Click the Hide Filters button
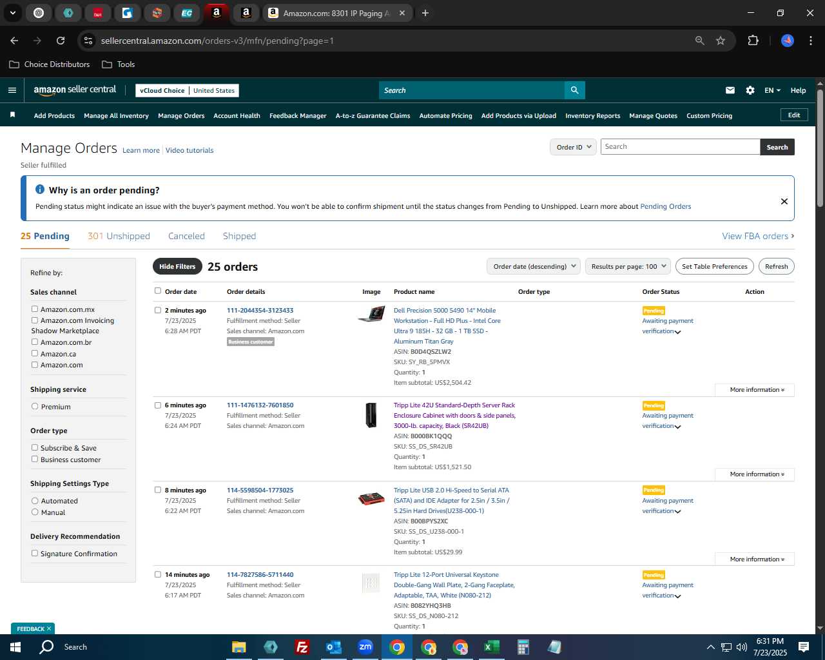The image size is (825, 660). point(177,266)
